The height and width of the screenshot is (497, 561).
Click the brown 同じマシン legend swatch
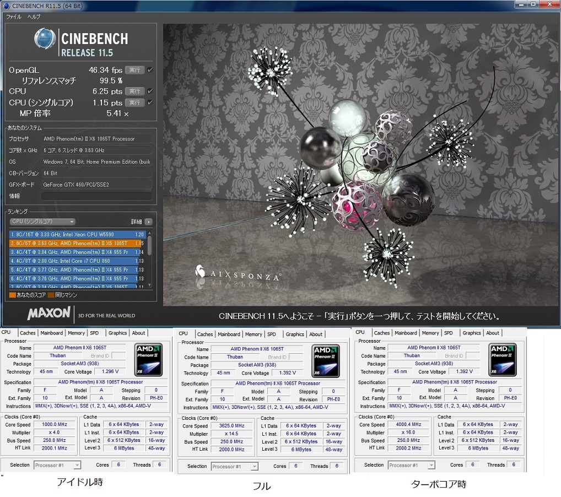tap(51, 295)
